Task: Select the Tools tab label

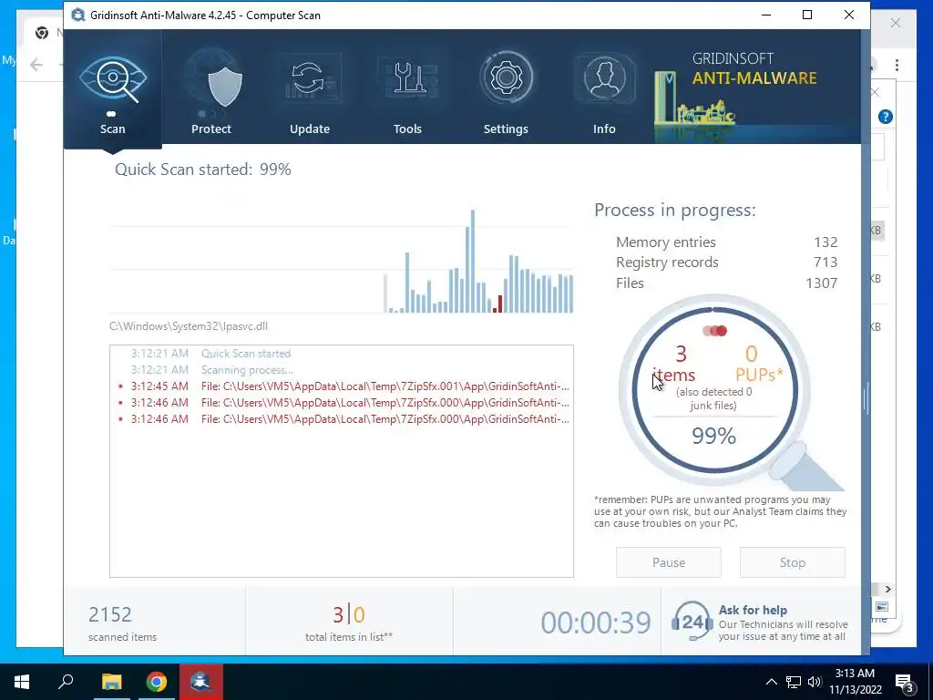Action: (407, 129)
